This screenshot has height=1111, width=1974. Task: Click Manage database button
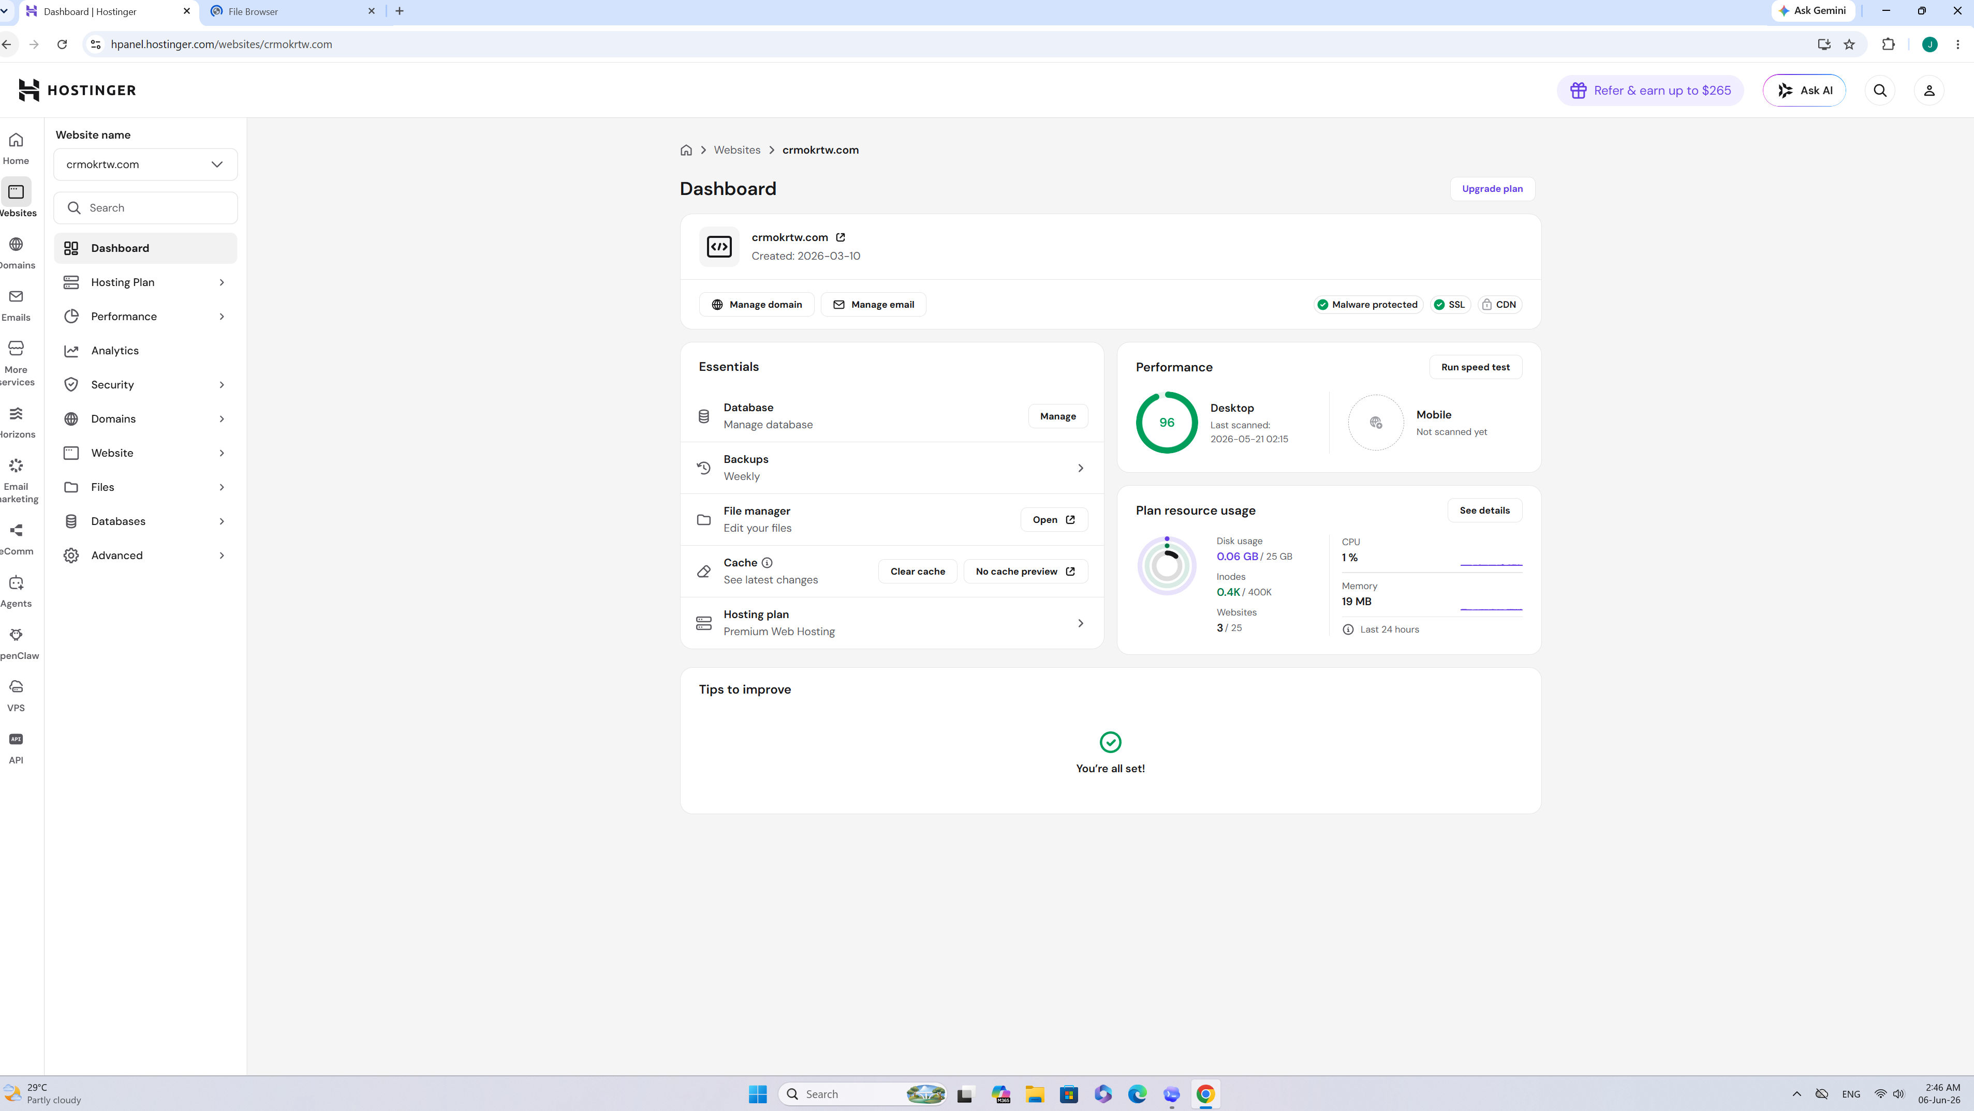(x=1057, y=416)
